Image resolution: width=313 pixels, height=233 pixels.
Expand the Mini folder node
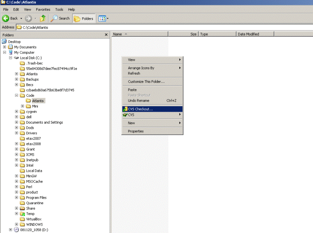click(22, 106)
